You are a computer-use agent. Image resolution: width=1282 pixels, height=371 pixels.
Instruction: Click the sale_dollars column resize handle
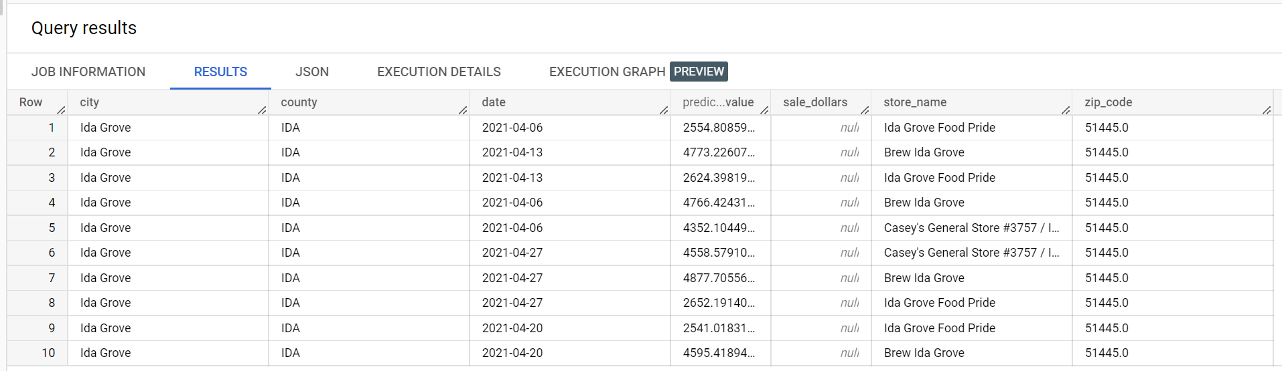865,110
